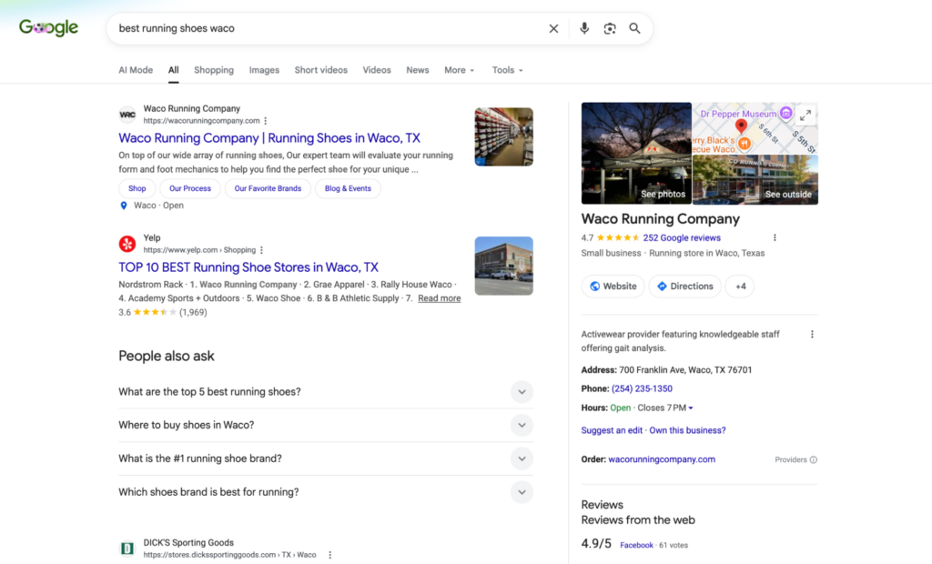The height and width of the screenshot is (564, 932).
Task: Click the Our Process sitelink chip
Action: click(190, 188)
